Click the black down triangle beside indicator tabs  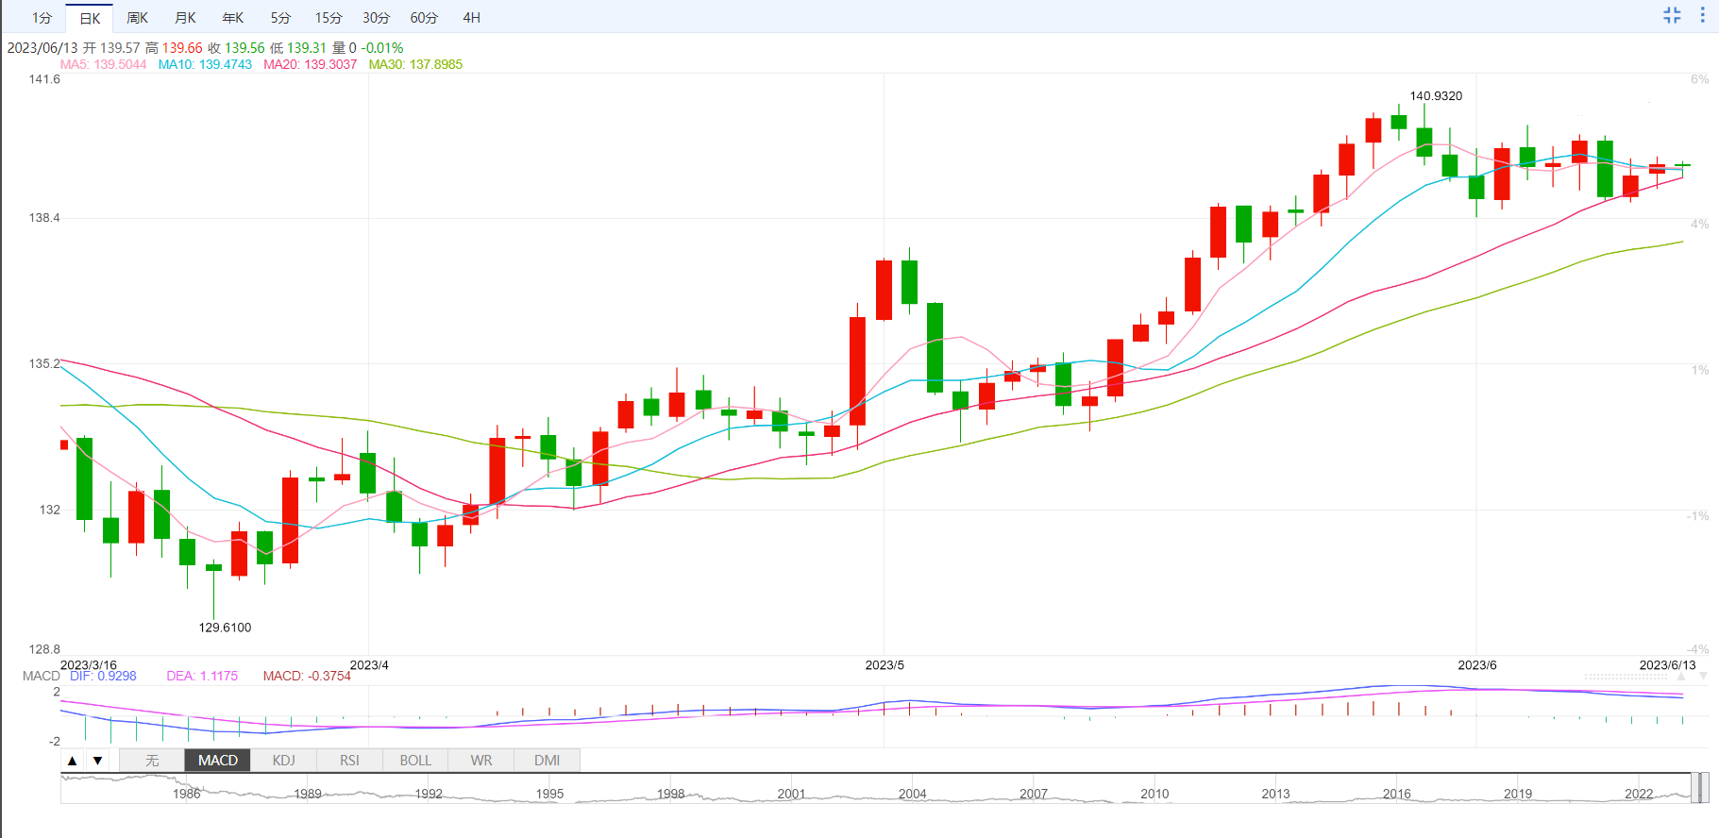click(x=97, y=761)
